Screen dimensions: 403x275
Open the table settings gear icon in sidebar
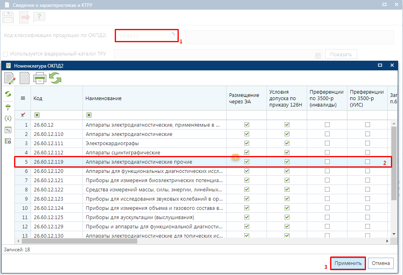(x=8, y=141)
